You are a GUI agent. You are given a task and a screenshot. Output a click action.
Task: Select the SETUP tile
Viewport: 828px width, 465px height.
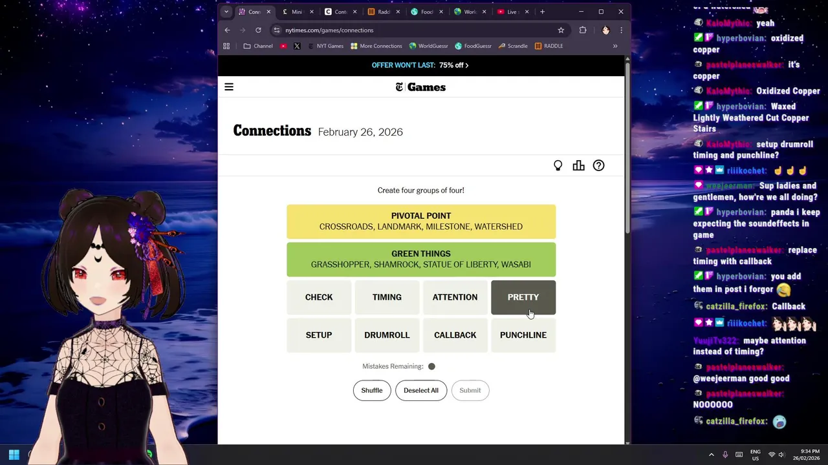point(319,335)
